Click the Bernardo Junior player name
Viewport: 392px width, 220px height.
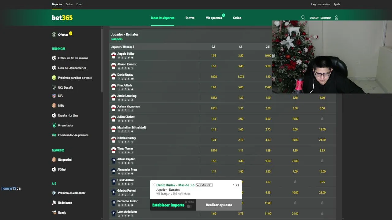pyautogui.click(x=127, y=201)
